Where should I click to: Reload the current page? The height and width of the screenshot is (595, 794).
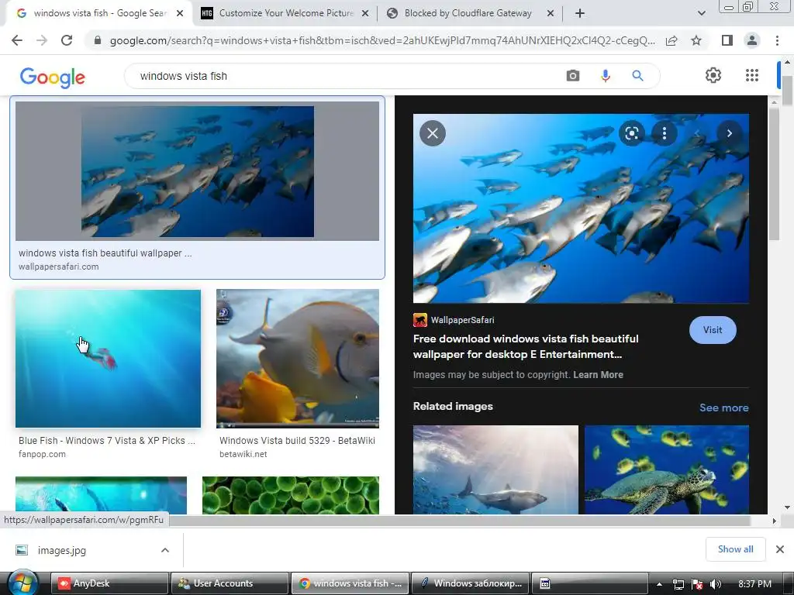[x=67, y=40]
